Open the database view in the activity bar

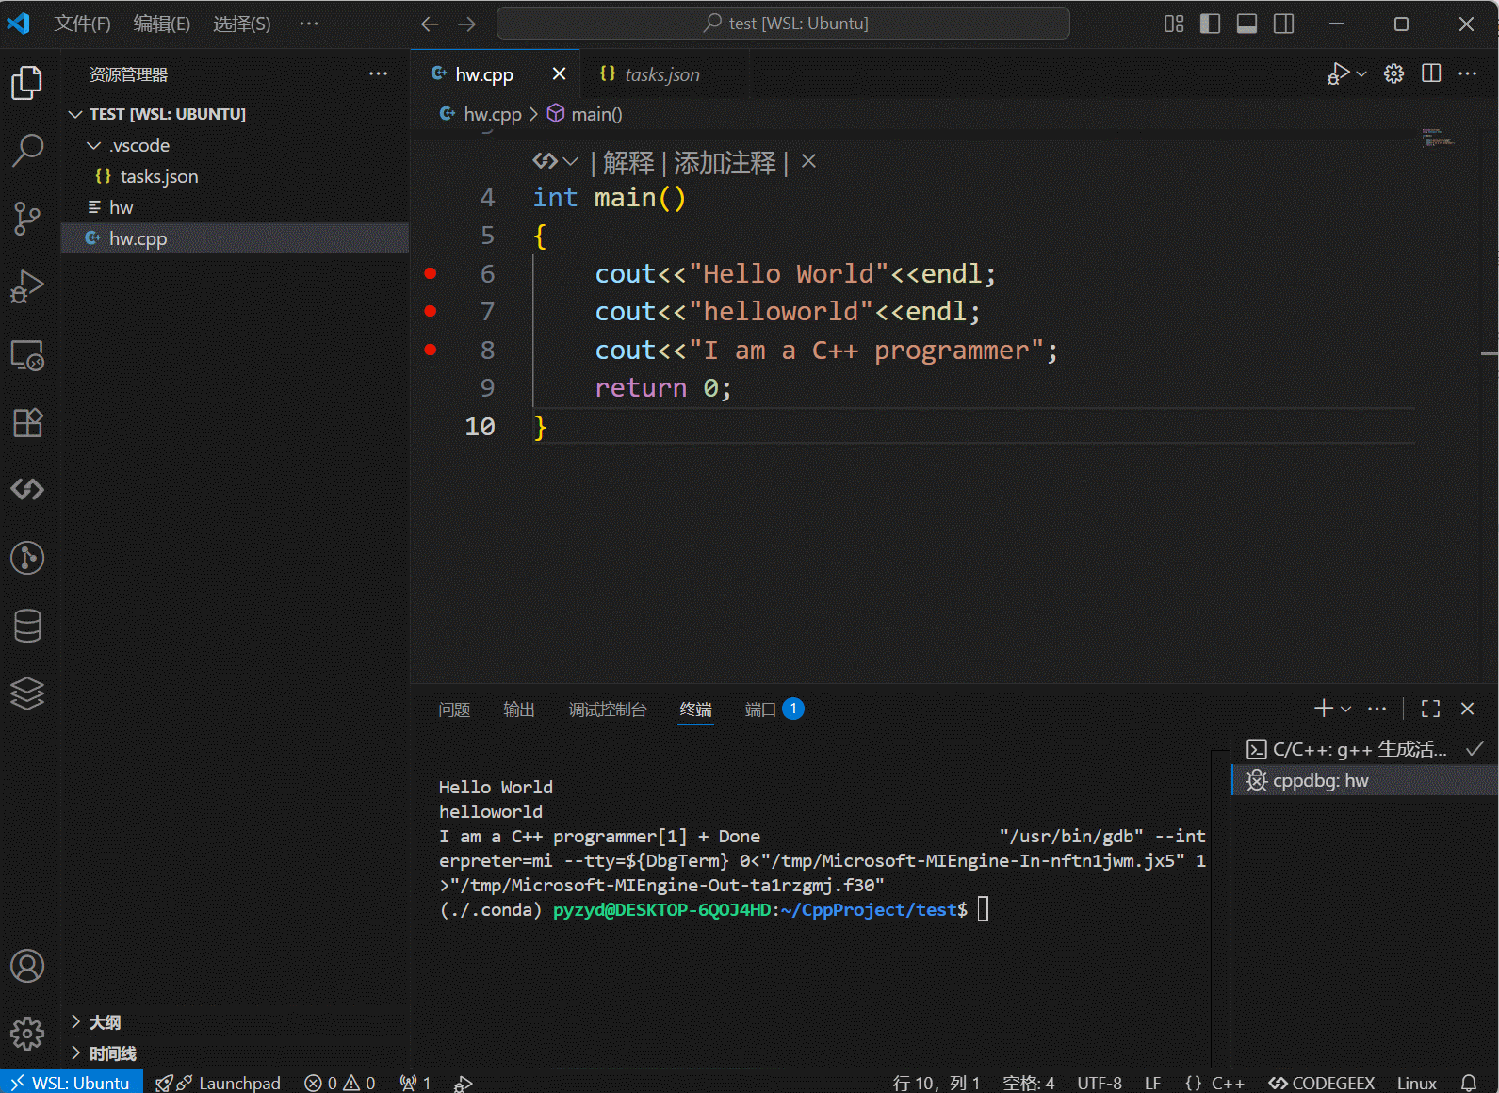27,626
